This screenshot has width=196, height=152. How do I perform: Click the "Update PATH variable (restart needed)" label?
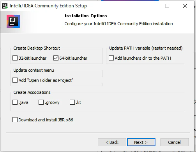[x=146, y=48]
